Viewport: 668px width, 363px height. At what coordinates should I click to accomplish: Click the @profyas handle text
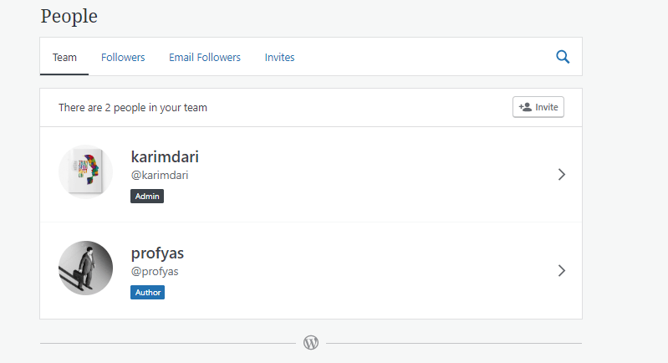click(x=155, y=272)
